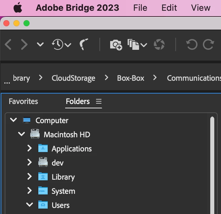
Task: Click the Go forward arrow
Action: tap(24, 44)
